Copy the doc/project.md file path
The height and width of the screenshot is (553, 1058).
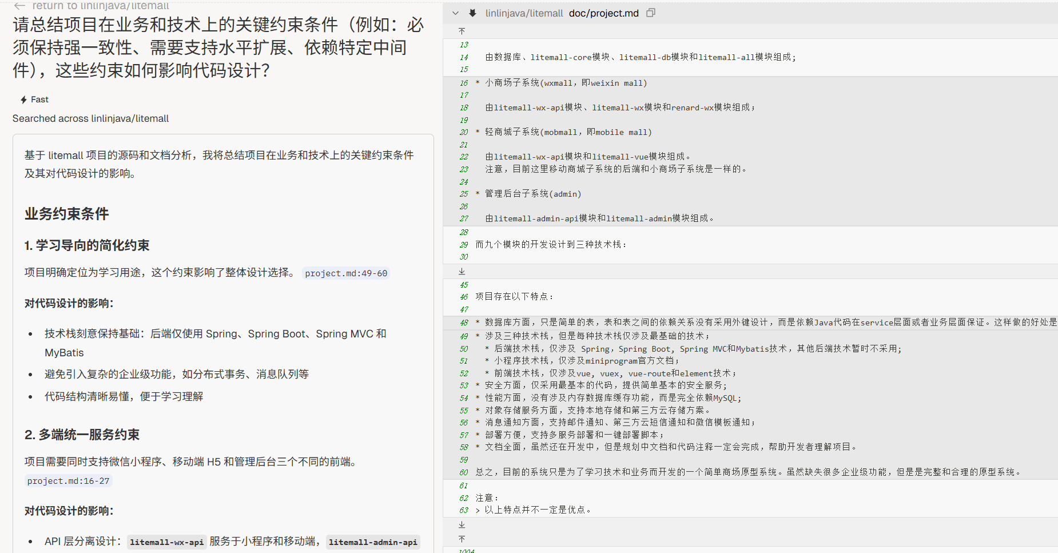[650, 13]
